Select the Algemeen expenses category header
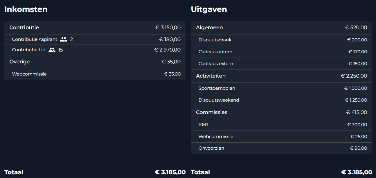Viewport: 376px width, 178px height. click(281, 28)
